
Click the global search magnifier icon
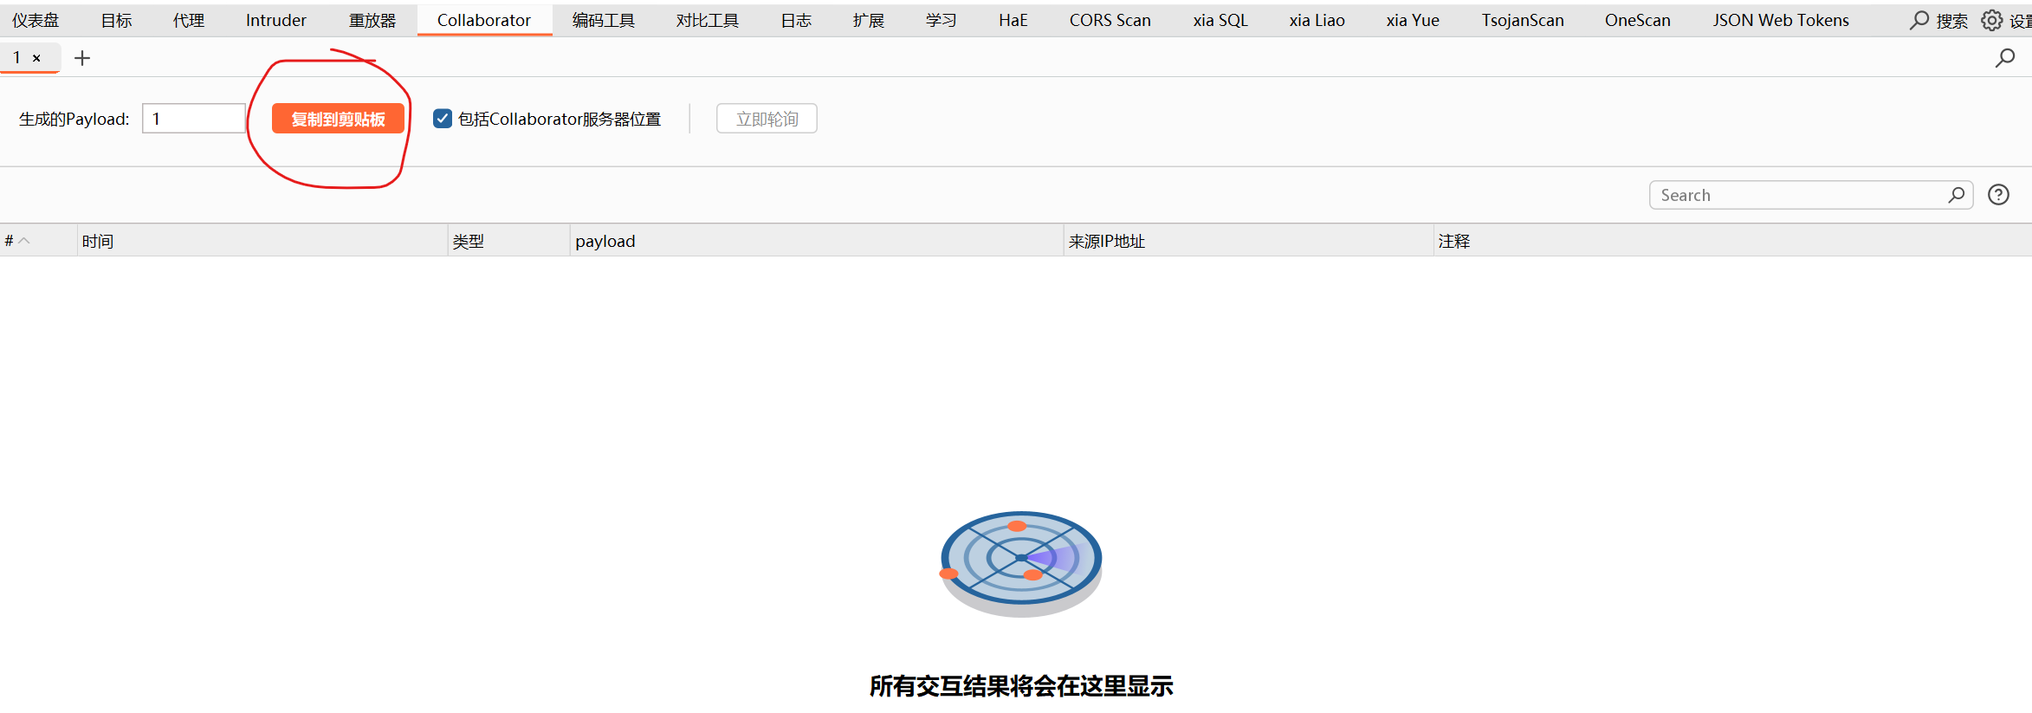click(1919, 20)
